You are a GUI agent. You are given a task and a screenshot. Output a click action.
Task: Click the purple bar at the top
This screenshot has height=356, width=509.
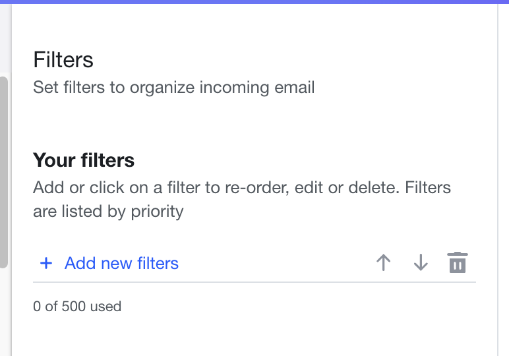click(254, 2)
